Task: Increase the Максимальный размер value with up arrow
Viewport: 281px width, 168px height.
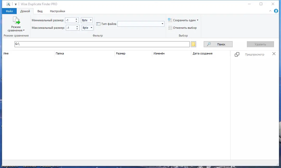Action: tap(77, 26)
